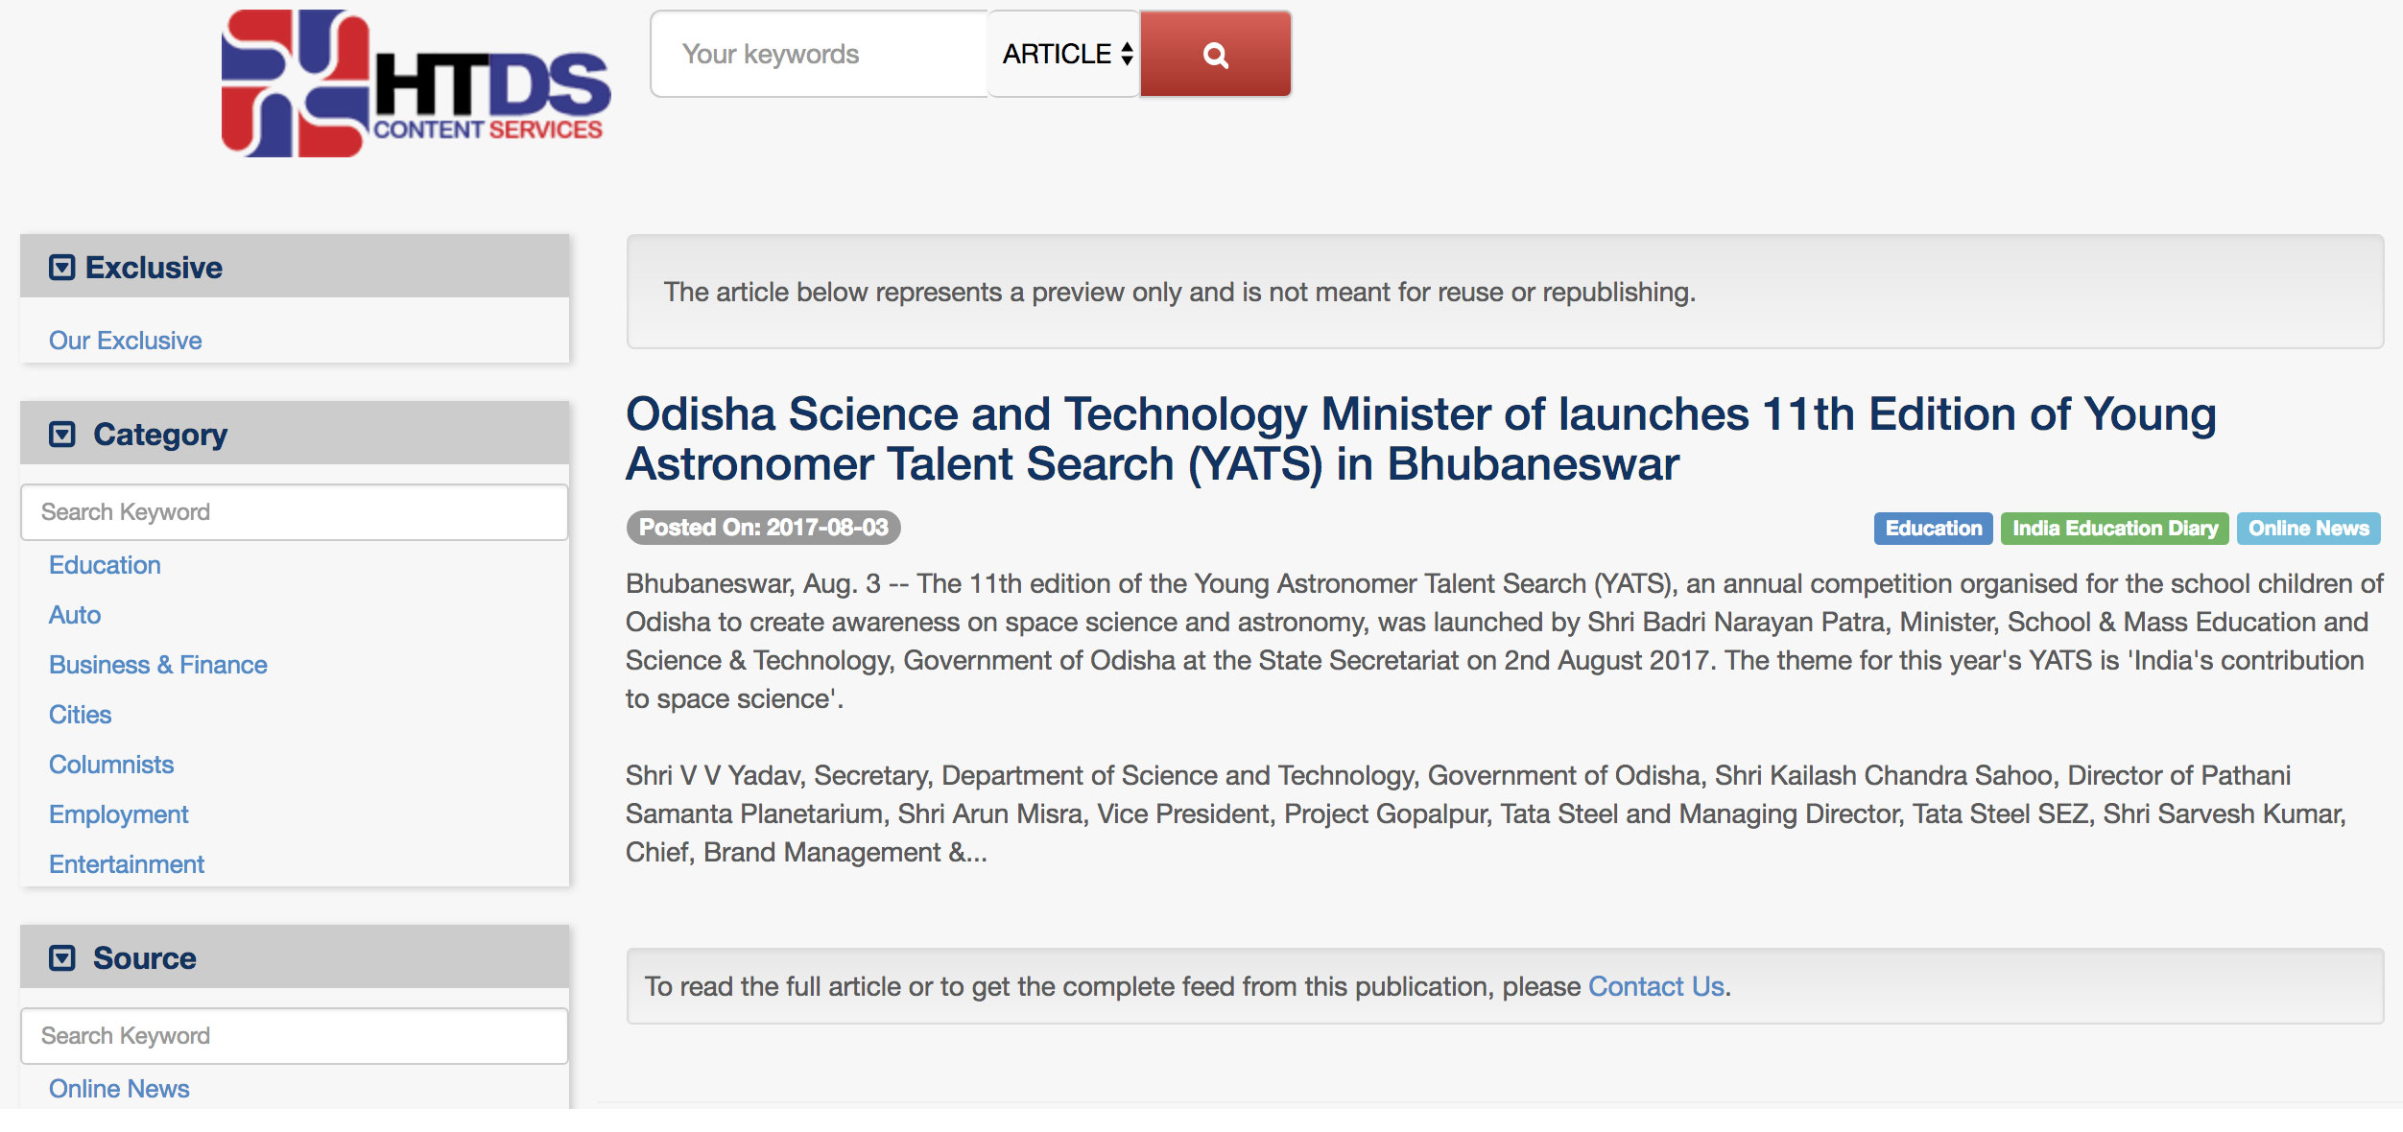The width and height of the screenshot is (2403, 1132).
Task: Click the preview-only notice text
Action: (x=1179, y=292)
